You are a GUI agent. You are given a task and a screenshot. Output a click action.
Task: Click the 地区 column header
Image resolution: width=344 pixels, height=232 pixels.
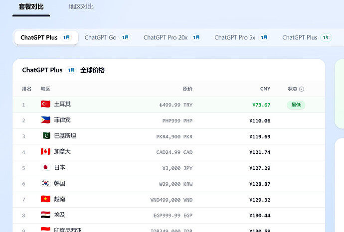46,89
